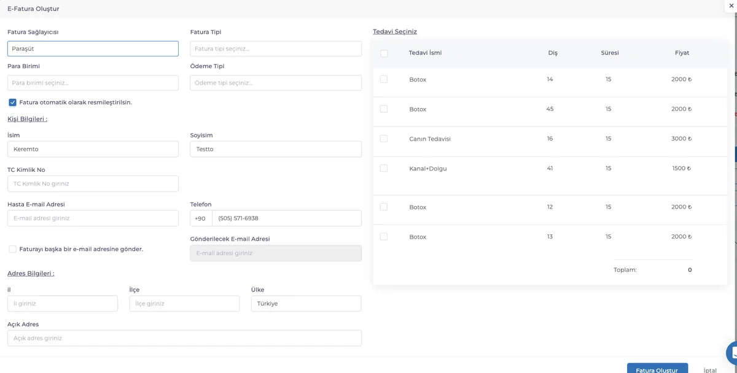Toggle automatic invoice formalization checkbox
The width and height of the screenshot is (737, 373).
12,102
